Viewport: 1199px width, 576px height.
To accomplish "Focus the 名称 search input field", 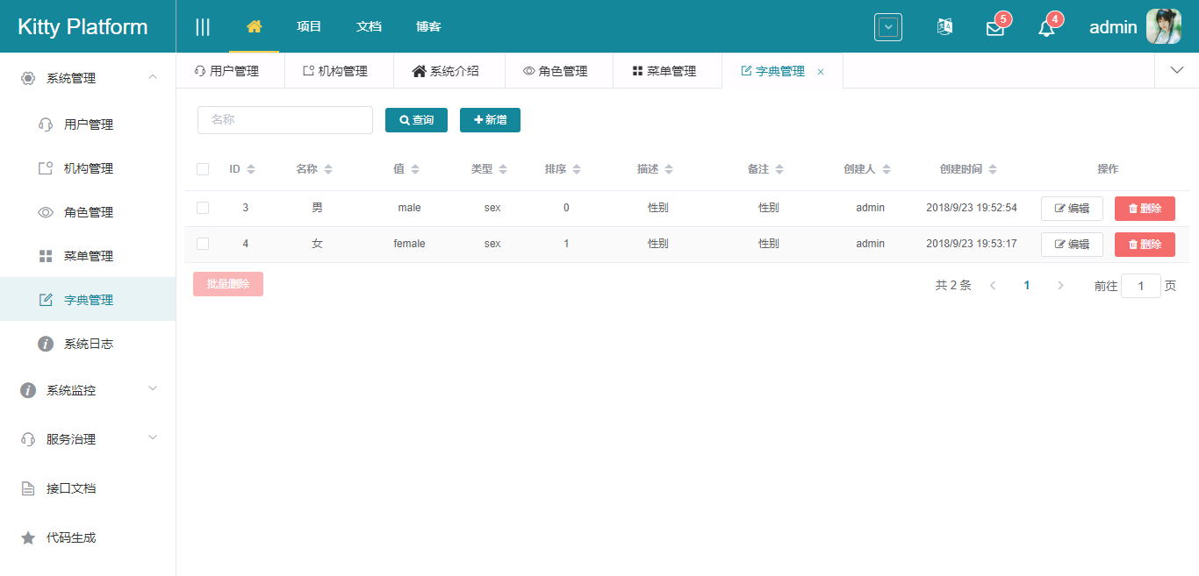I will [x=285, y=120].
